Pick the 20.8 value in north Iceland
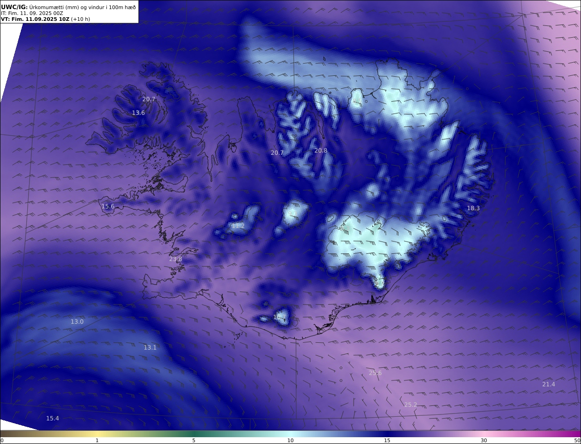This screenshot has height=444, width=581. pyautogui.click(x=320, y=151)
